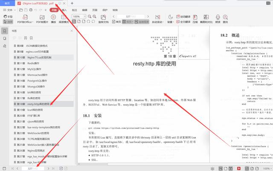
Task: Open the page thumbnails sidebar panel
Action: click(x=5, y=38)
